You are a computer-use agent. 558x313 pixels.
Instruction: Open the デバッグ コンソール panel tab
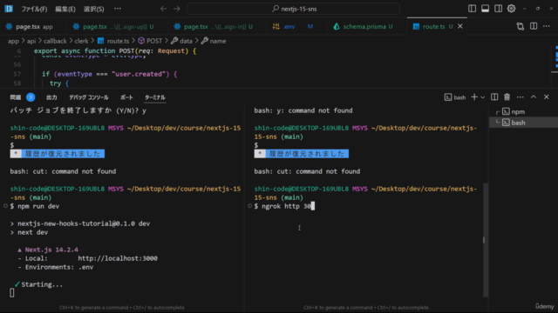(89, 97)
